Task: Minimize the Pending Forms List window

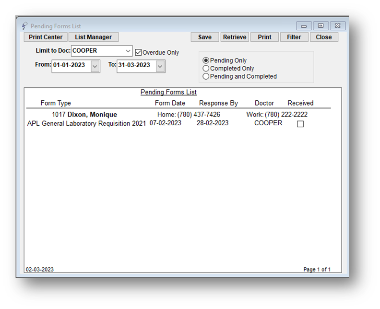Action: point(304,26)
